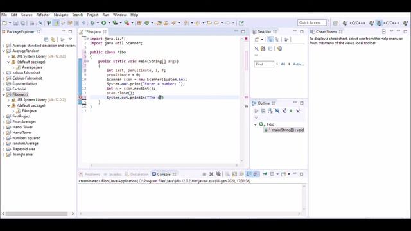Toggle Show Console on Standard Error
Image resolution: width=411 pixels, height=231 pixels.
click(256, 174)
